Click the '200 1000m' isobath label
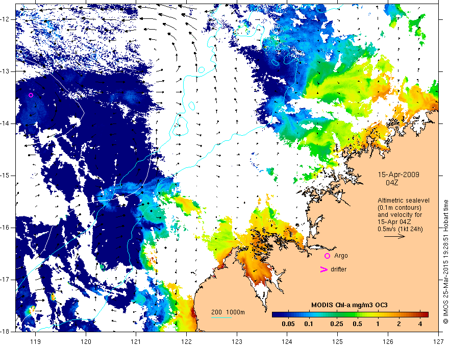The image size is (449, 347). 228,312
